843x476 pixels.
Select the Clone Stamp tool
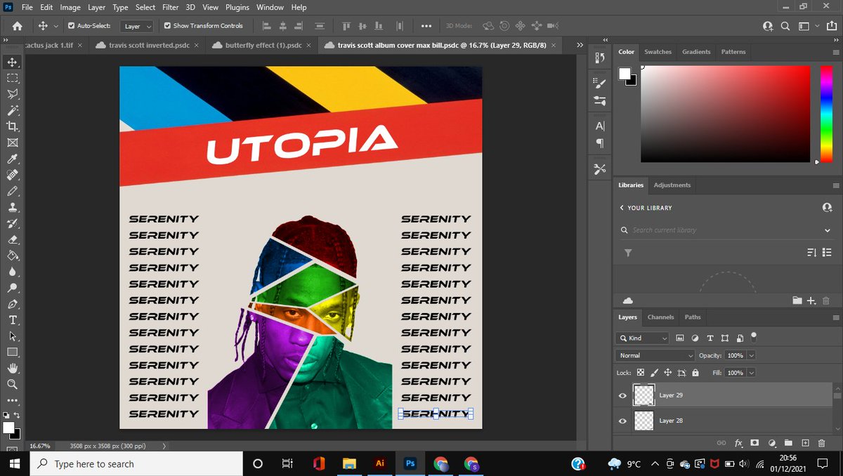(x=12, y=207)
